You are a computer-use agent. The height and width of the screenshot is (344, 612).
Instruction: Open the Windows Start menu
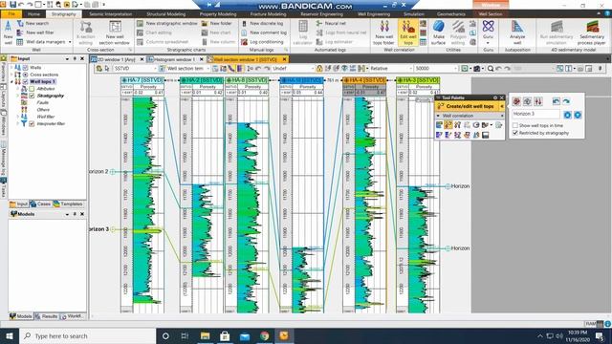point(10,335)
